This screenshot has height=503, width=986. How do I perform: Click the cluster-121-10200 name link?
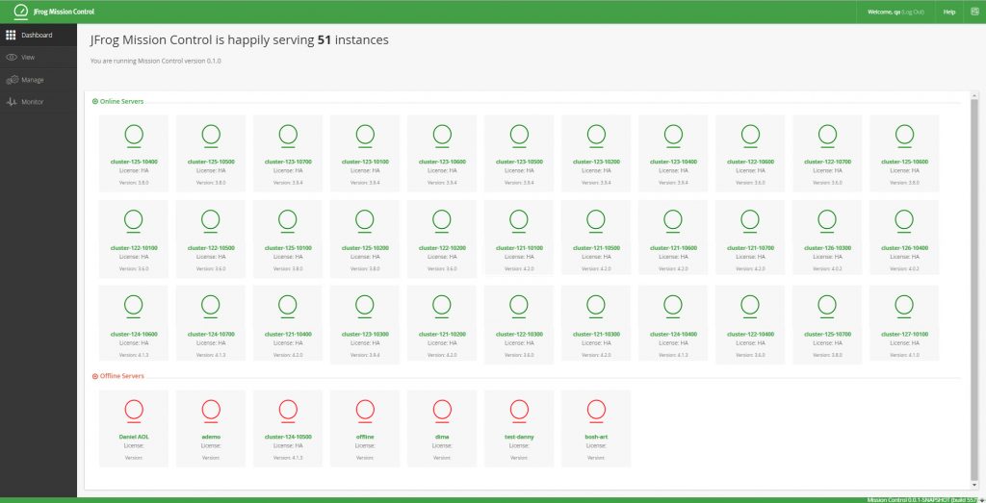[x=442, y=334]
